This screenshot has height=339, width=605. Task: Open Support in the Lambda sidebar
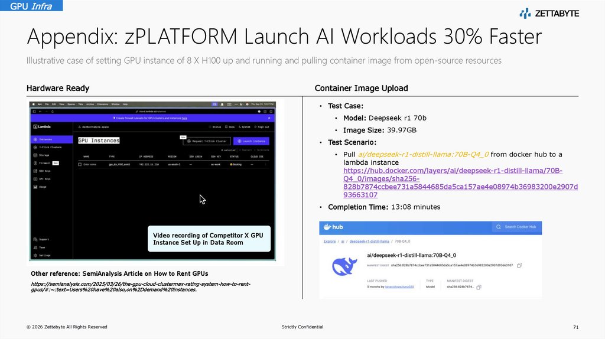[x=41, y=240]
